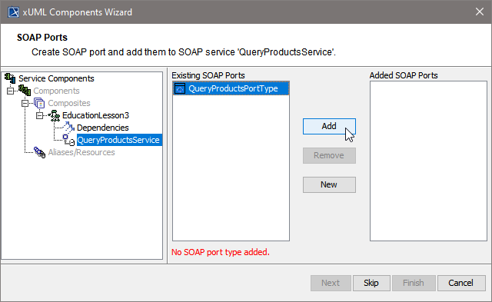
Task: Select the QueryProductsService tree item
Action: (118, 140)
